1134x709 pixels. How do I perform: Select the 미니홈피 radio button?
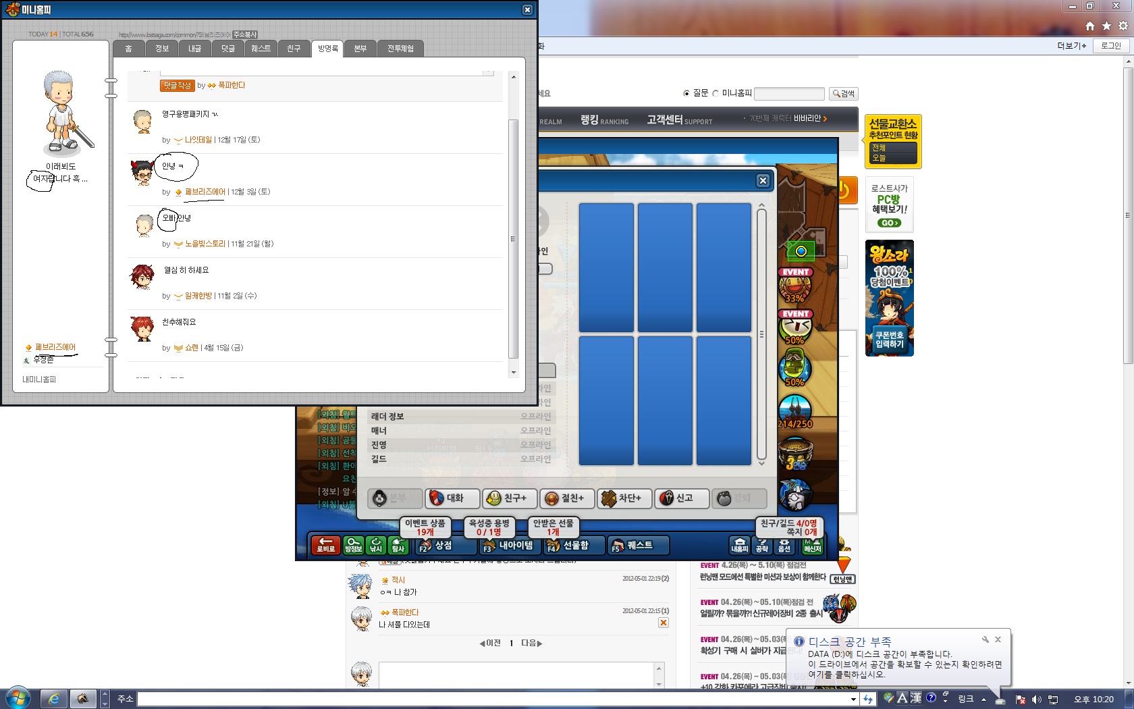pos(715,93)
